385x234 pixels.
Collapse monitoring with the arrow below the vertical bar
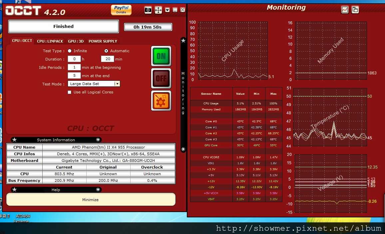tap(183, 149)
